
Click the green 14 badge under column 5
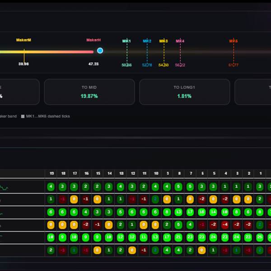pyautogui.click(x=213, y=212)
